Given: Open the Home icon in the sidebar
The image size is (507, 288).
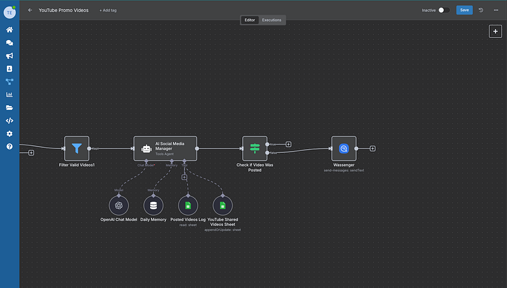Looking at the screenshot, I should 10,30.
